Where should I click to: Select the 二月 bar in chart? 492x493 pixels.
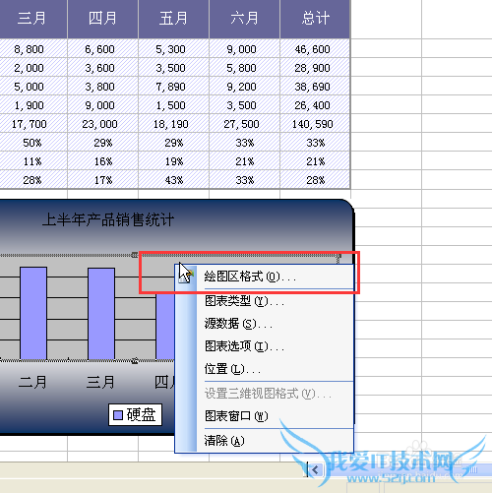(33, 313)
